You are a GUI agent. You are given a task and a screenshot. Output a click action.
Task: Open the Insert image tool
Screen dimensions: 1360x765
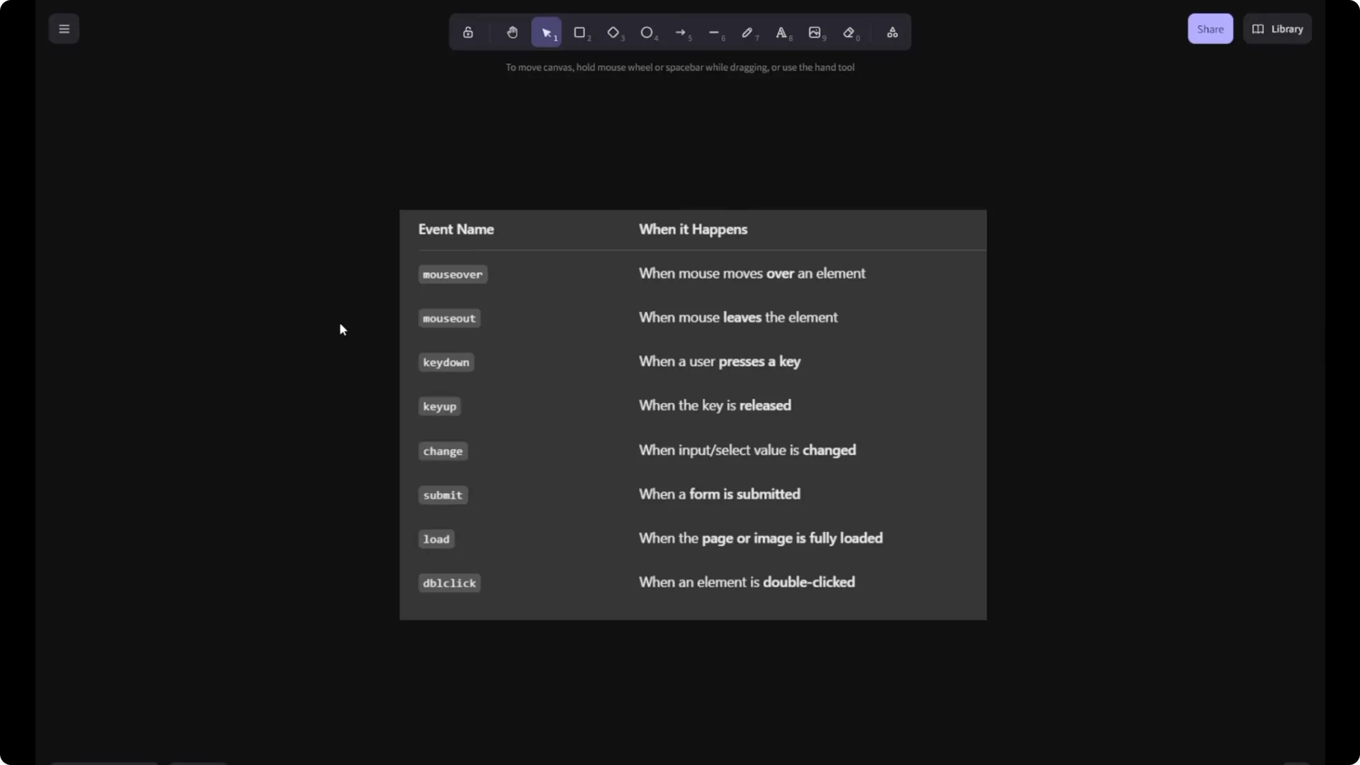(815, 33)
